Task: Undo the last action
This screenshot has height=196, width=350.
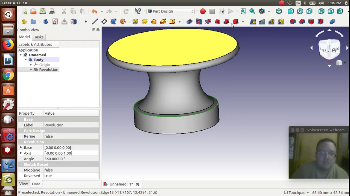Action: click(x=95, y=11)
